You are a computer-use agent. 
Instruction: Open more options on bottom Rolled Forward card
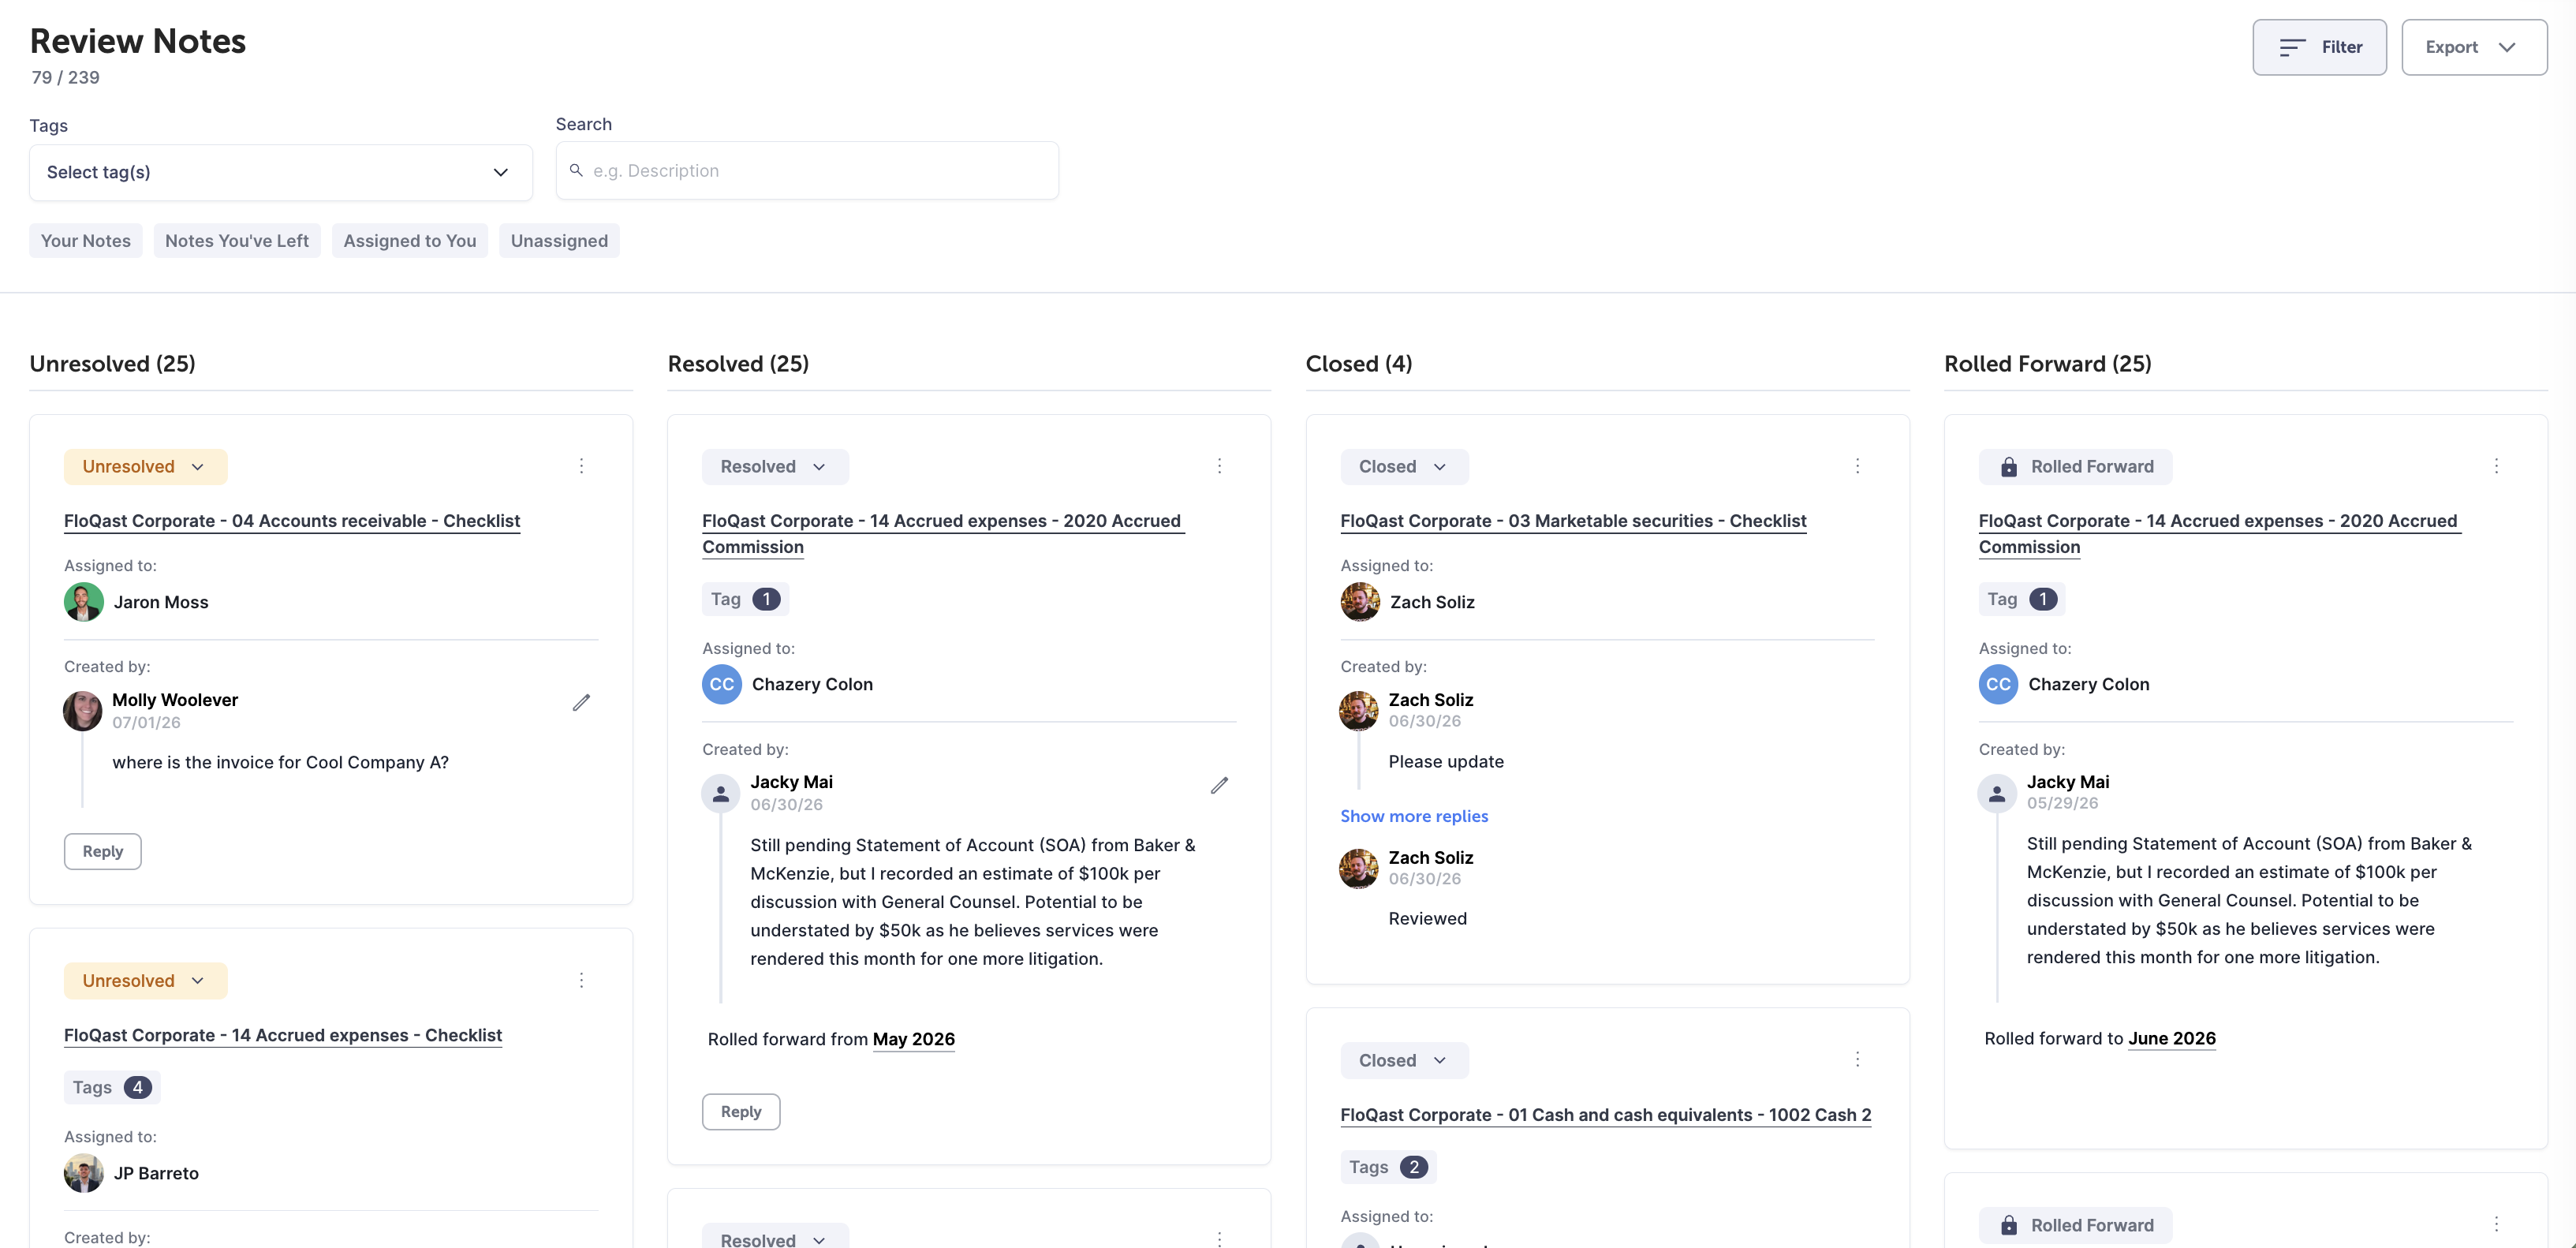[2496, 1224]
